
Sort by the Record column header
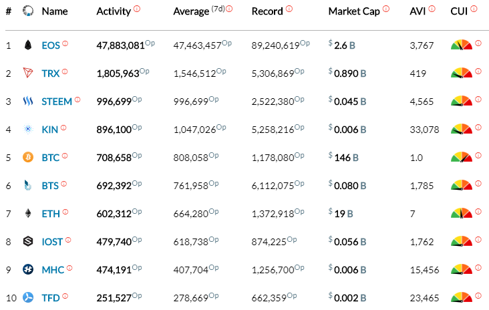(x=267, y=11)
